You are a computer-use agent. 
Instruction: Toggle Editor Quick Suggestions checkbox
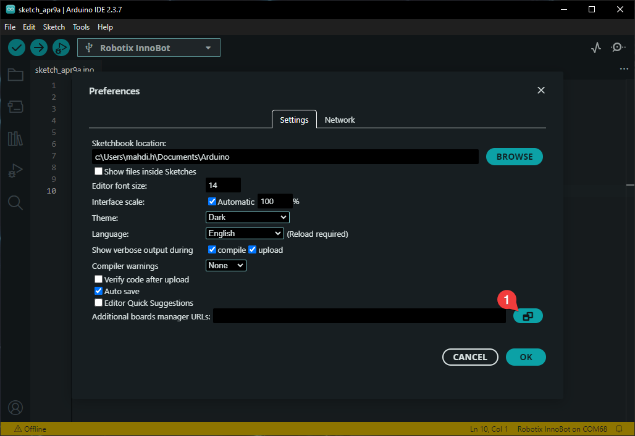(x=98, y=303)
